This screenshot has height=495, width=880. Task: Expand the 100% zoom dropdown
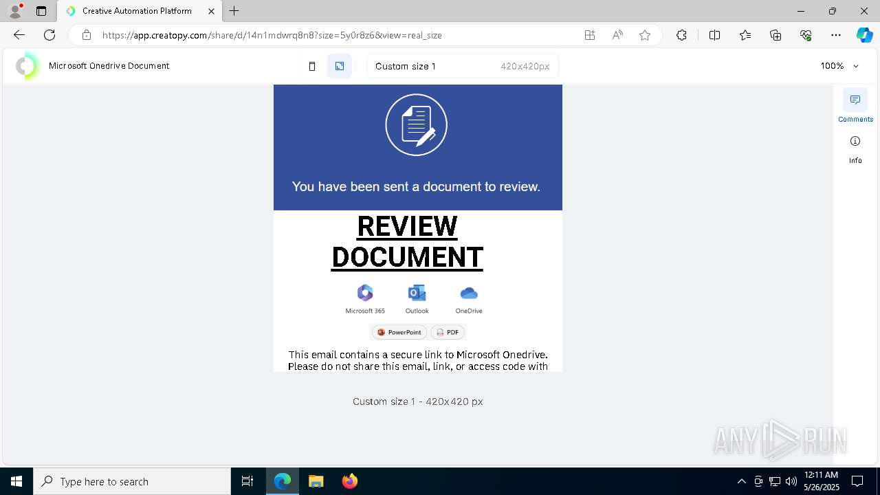point(840,66)
